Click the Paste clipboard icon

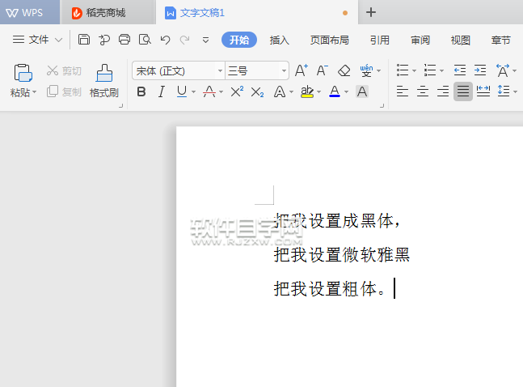[23, 73]
